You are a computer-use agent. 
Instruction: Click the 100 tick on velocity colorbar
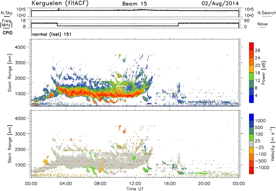click(x=259, y=134)
